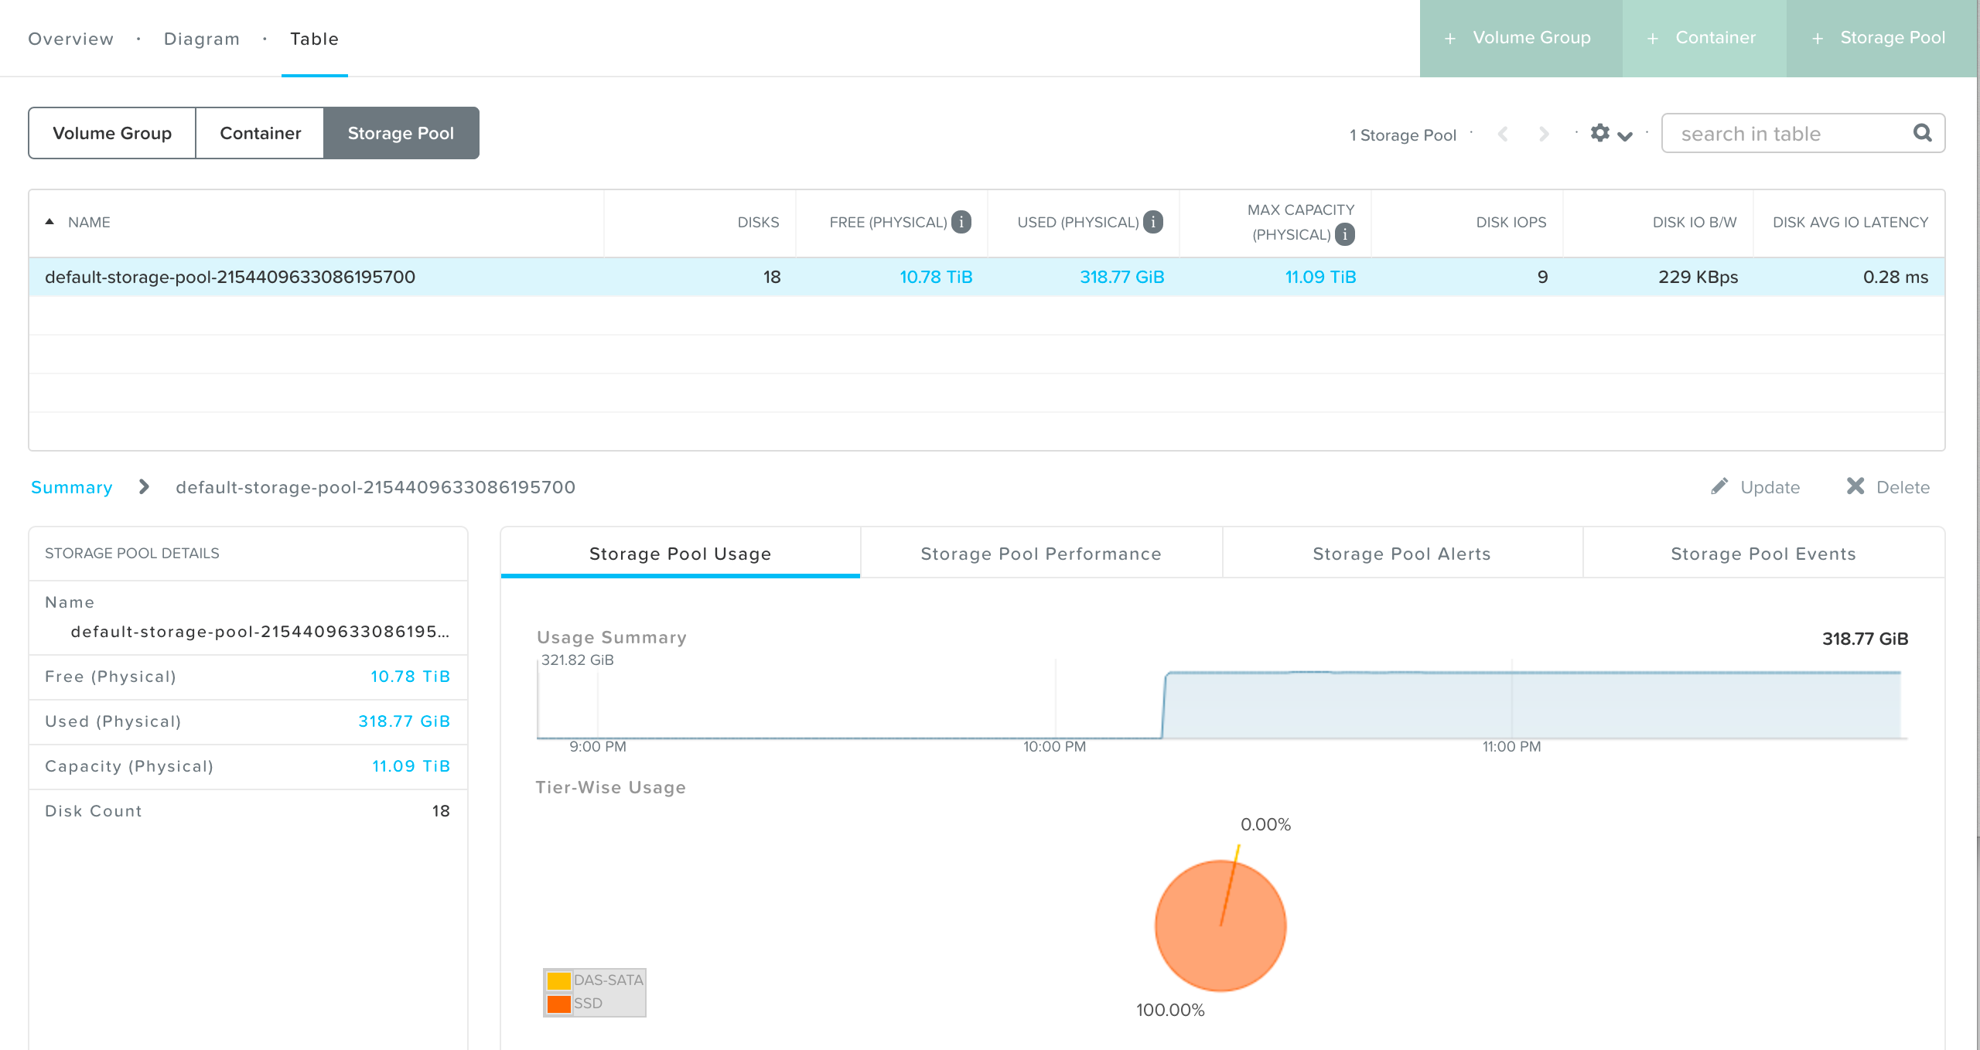
Task: Open the table settings gear icon
Action: click(1599, 133)
